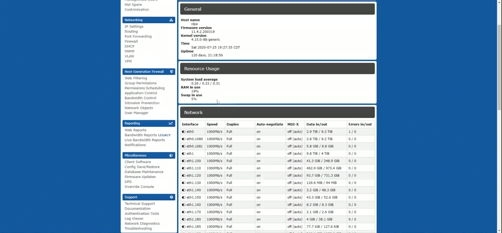The image size is (502, 233).
Task: Open Notifications settings
Action: tap(135, 145)
